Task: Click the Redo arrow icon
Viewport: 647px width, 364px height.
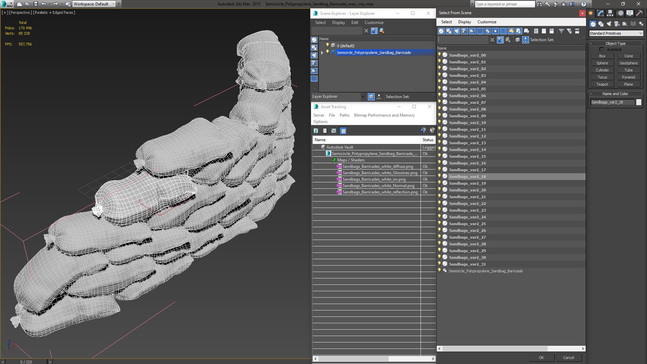Action: tap(56, 4)
